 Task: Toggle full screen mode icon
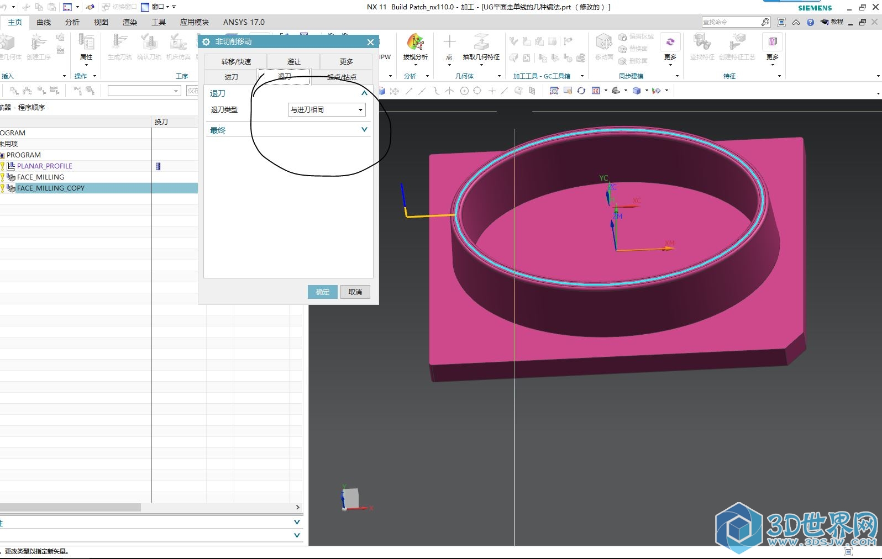pos(781,22)
